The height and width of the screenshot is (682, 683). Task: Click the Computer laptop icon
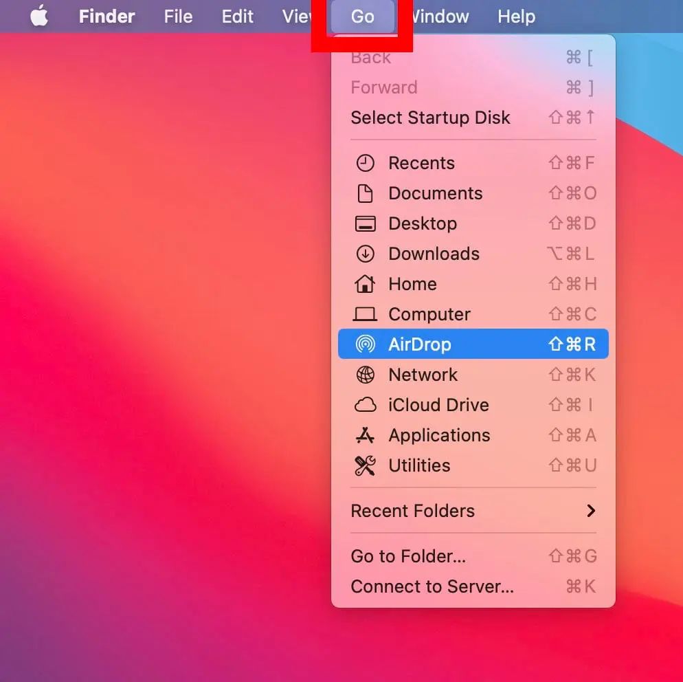click(x=365, y=314)
